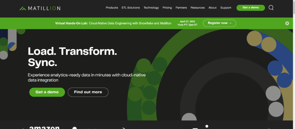Viewport: 295px width, 129px height.
Task: Open the About menu
Action: [212, 8]
